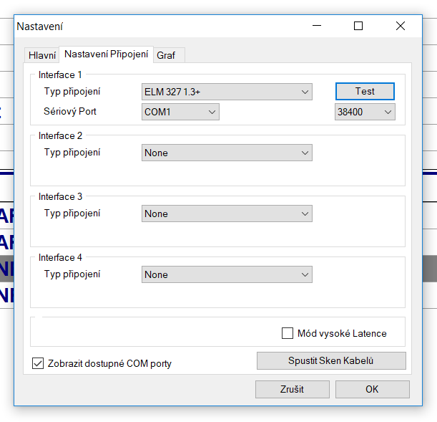
Task: Click the Test button for Interface 1
Action: pos(365,92)
